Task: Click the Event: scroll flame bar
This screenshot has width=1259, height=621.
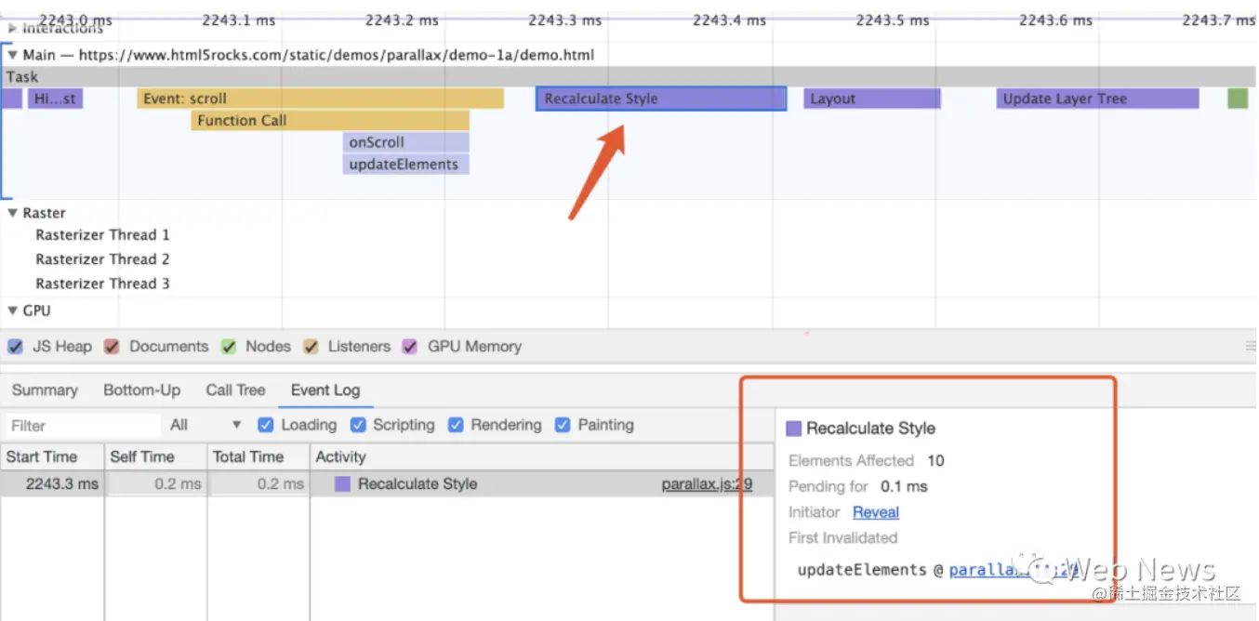Action: click(x=320, y=99)
